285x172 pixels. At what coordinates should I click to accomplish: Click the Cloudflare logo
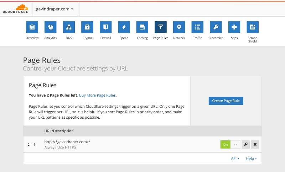click(16, 9)
